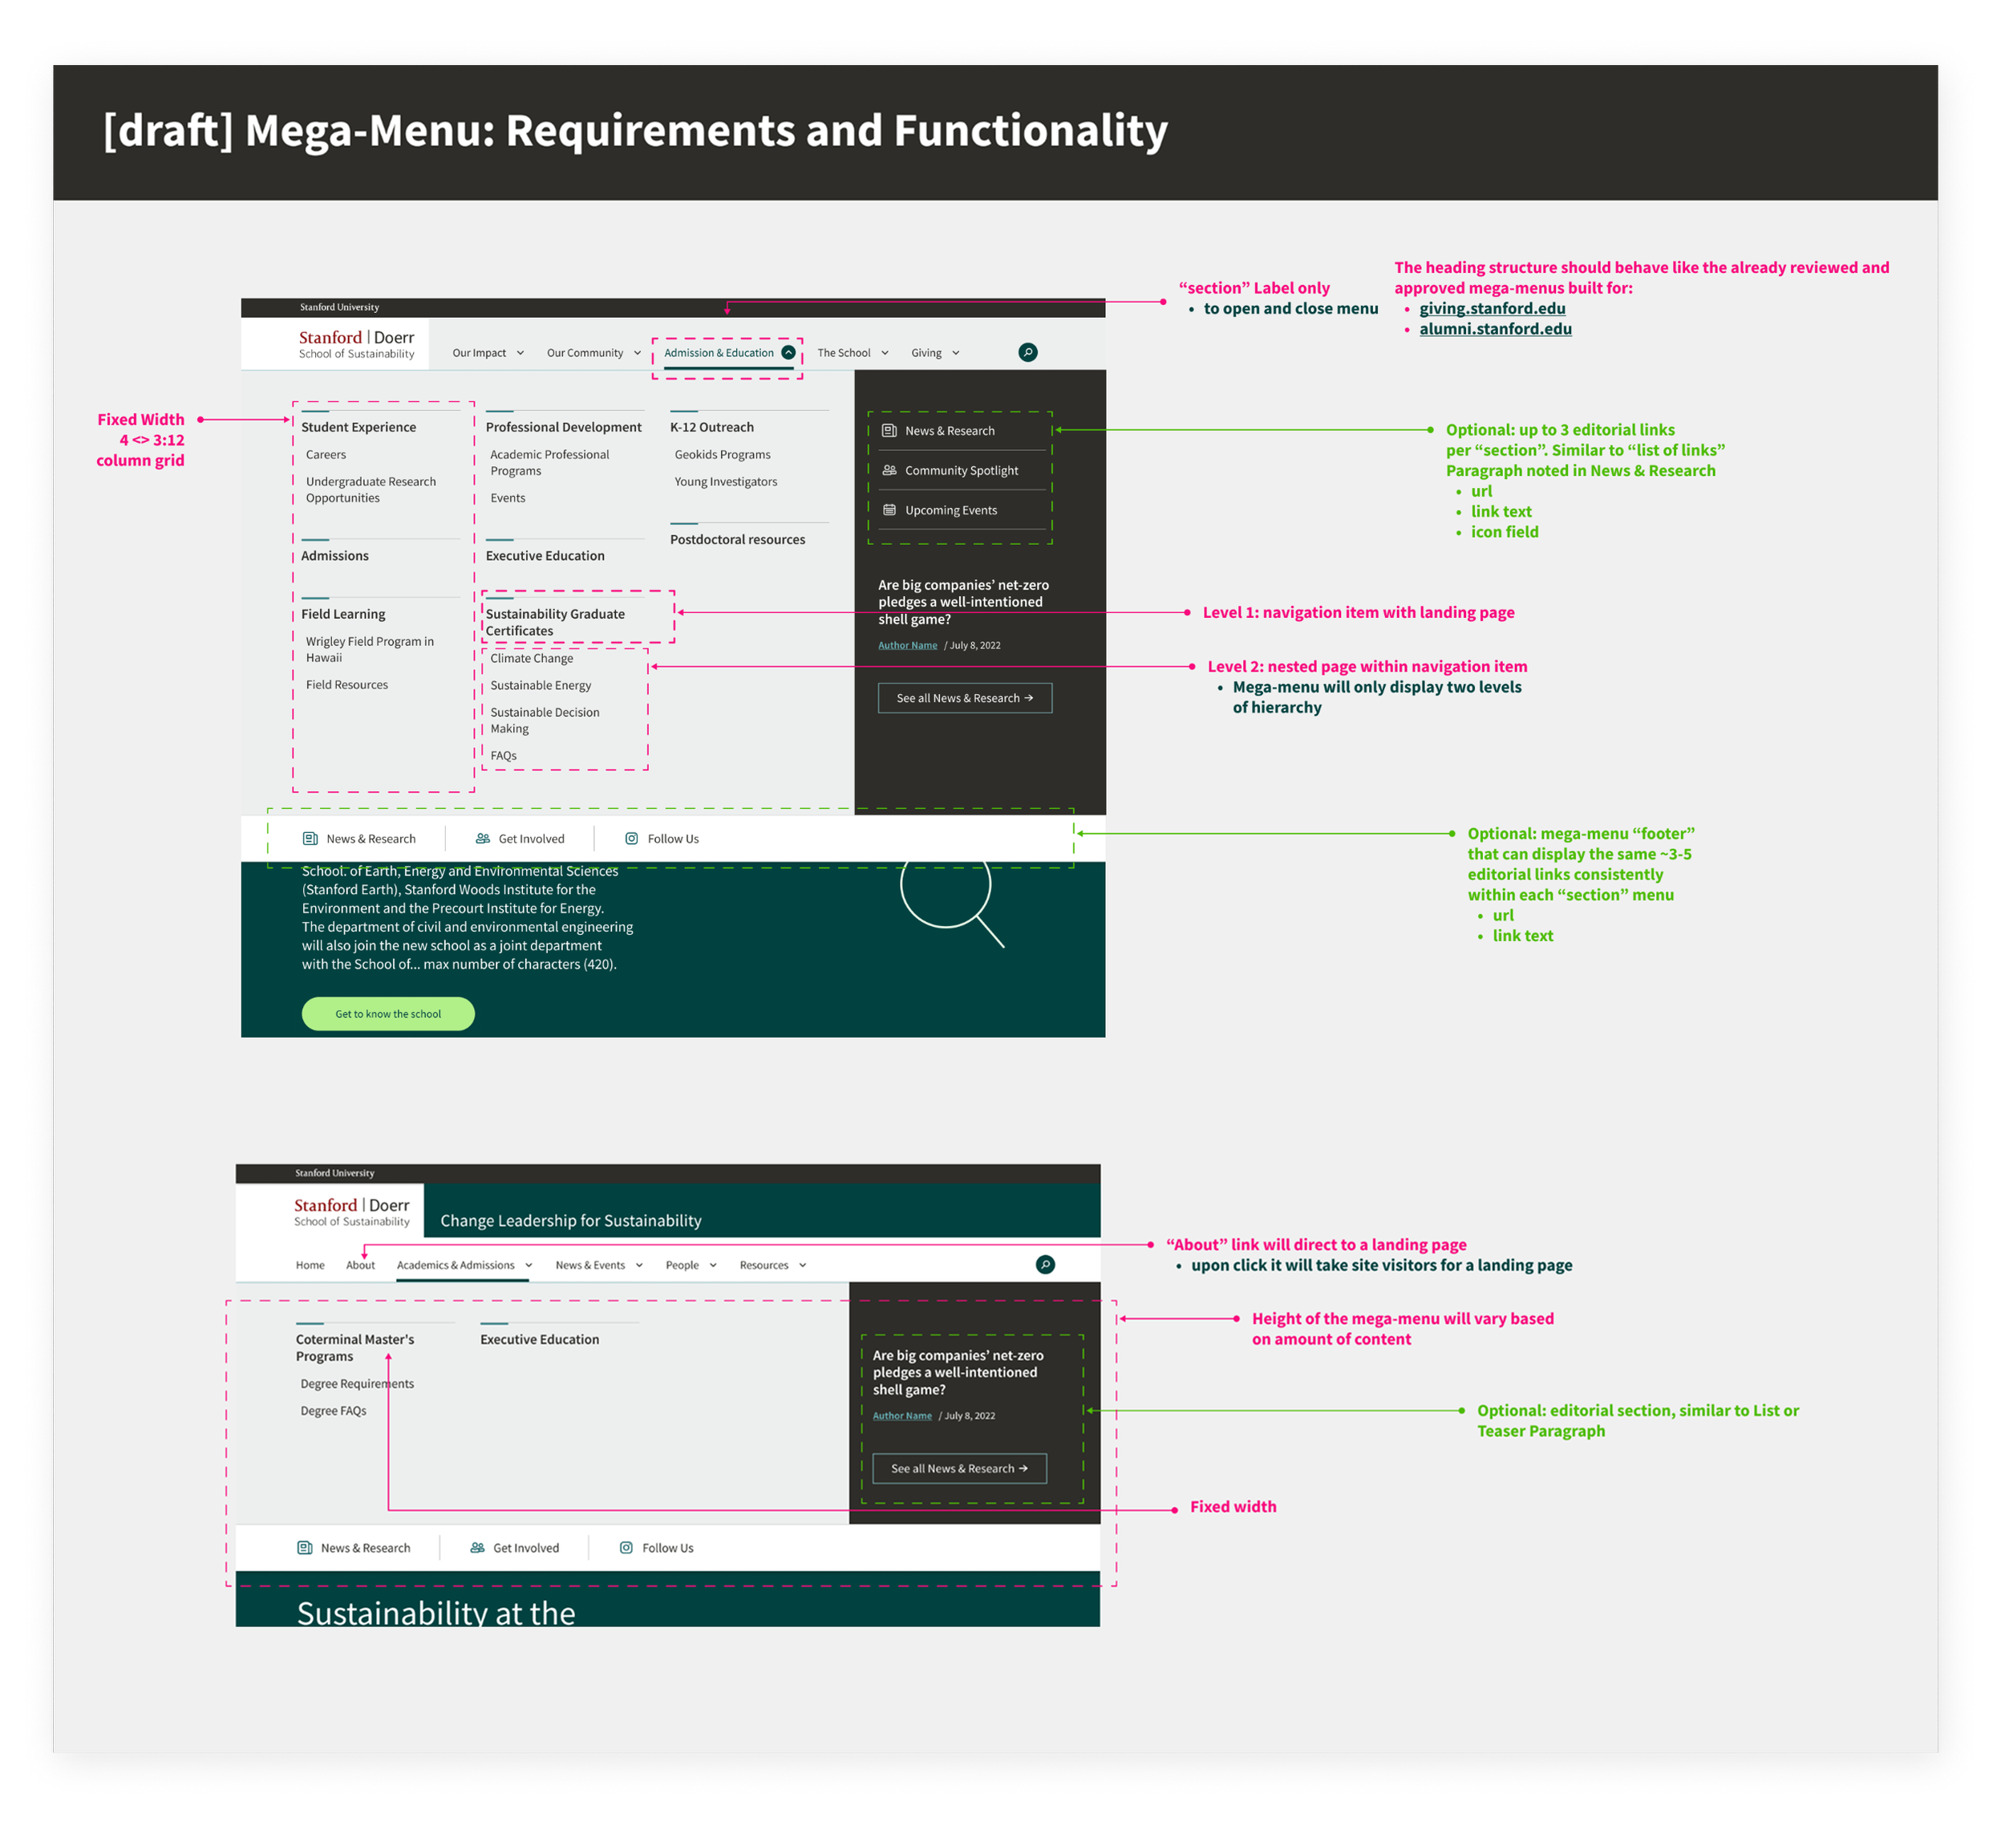This screenshot has width=2005, height=1848.
Task: Click Follow Us Instagram icon in top footer
Action: (630, 839)
